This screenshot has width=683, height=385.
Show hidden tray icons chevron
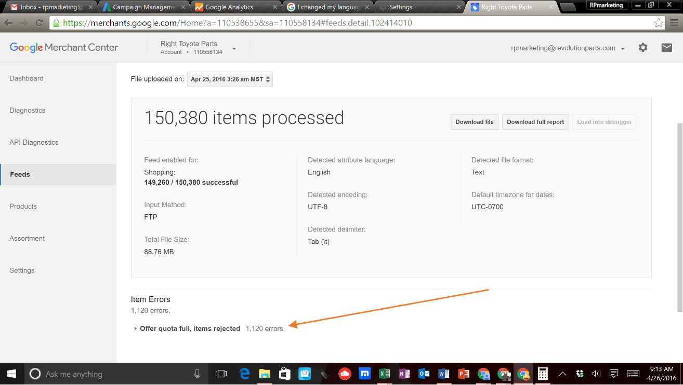563,374
